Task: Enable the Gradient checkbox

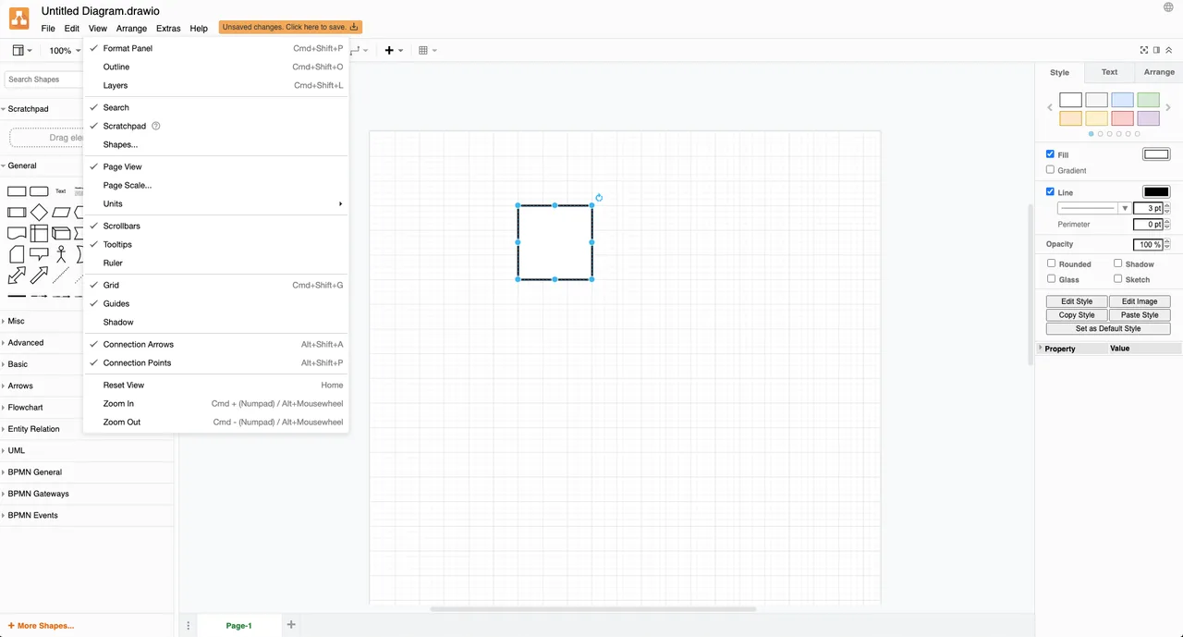Action: pyautogui.click(x=1051, y=170)
